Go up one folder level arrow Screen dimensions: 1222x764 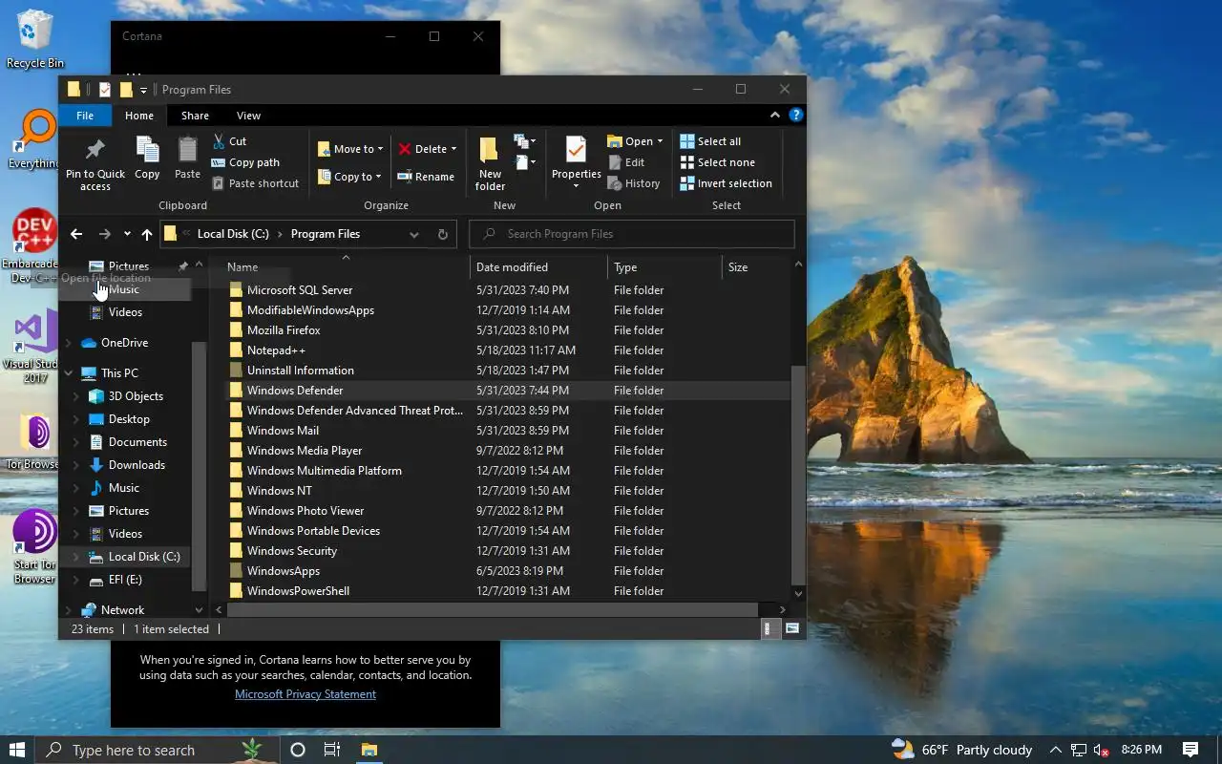[147, 234]
